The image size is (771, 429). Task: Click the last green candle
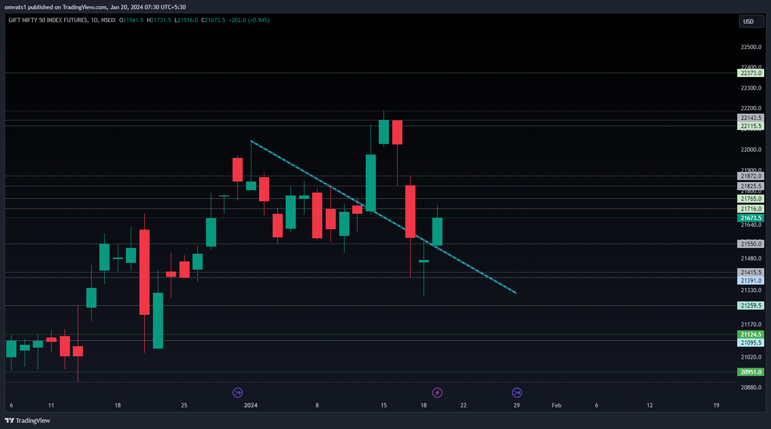coord(437,232)
